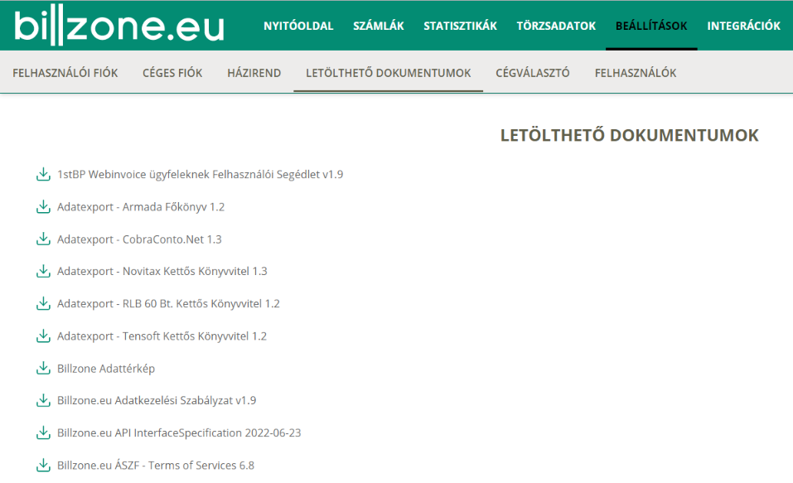Image resolution: width=793 pixels, height=483 pixels.
Task: Click download icon beside CobraConto.Net 1.3
Action: (x=43, y=239)
